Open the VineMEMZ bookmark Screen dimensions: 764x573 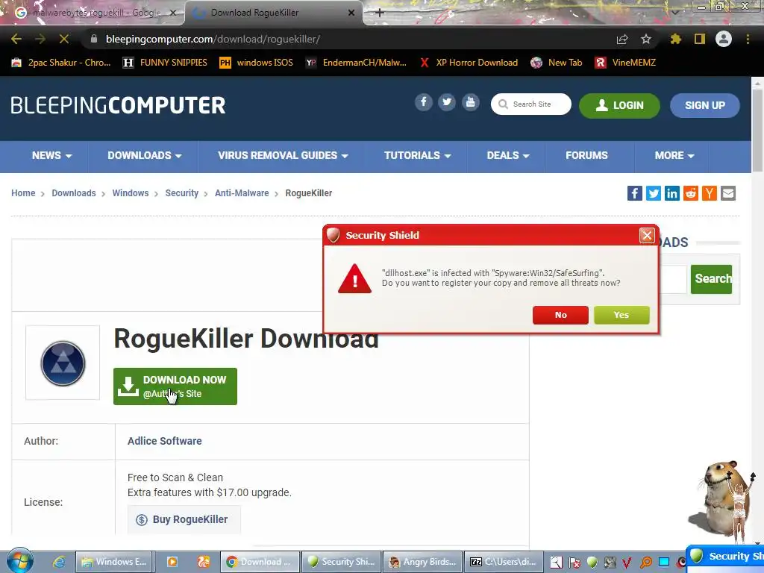click(625, 63)
